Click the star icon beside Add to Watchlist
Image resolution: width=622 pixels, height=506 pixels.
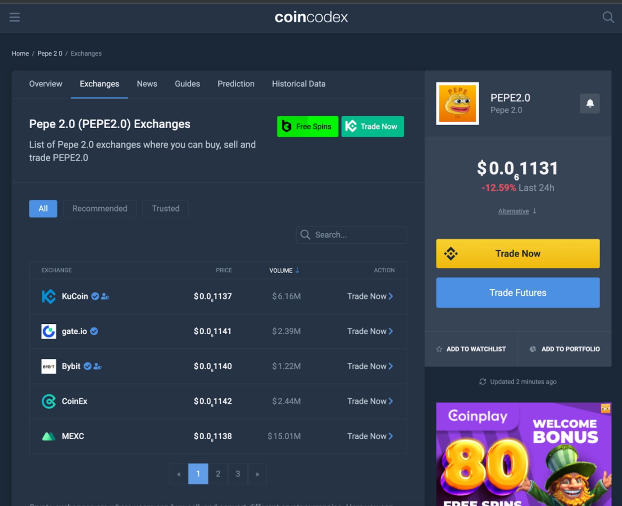(439, 349)
